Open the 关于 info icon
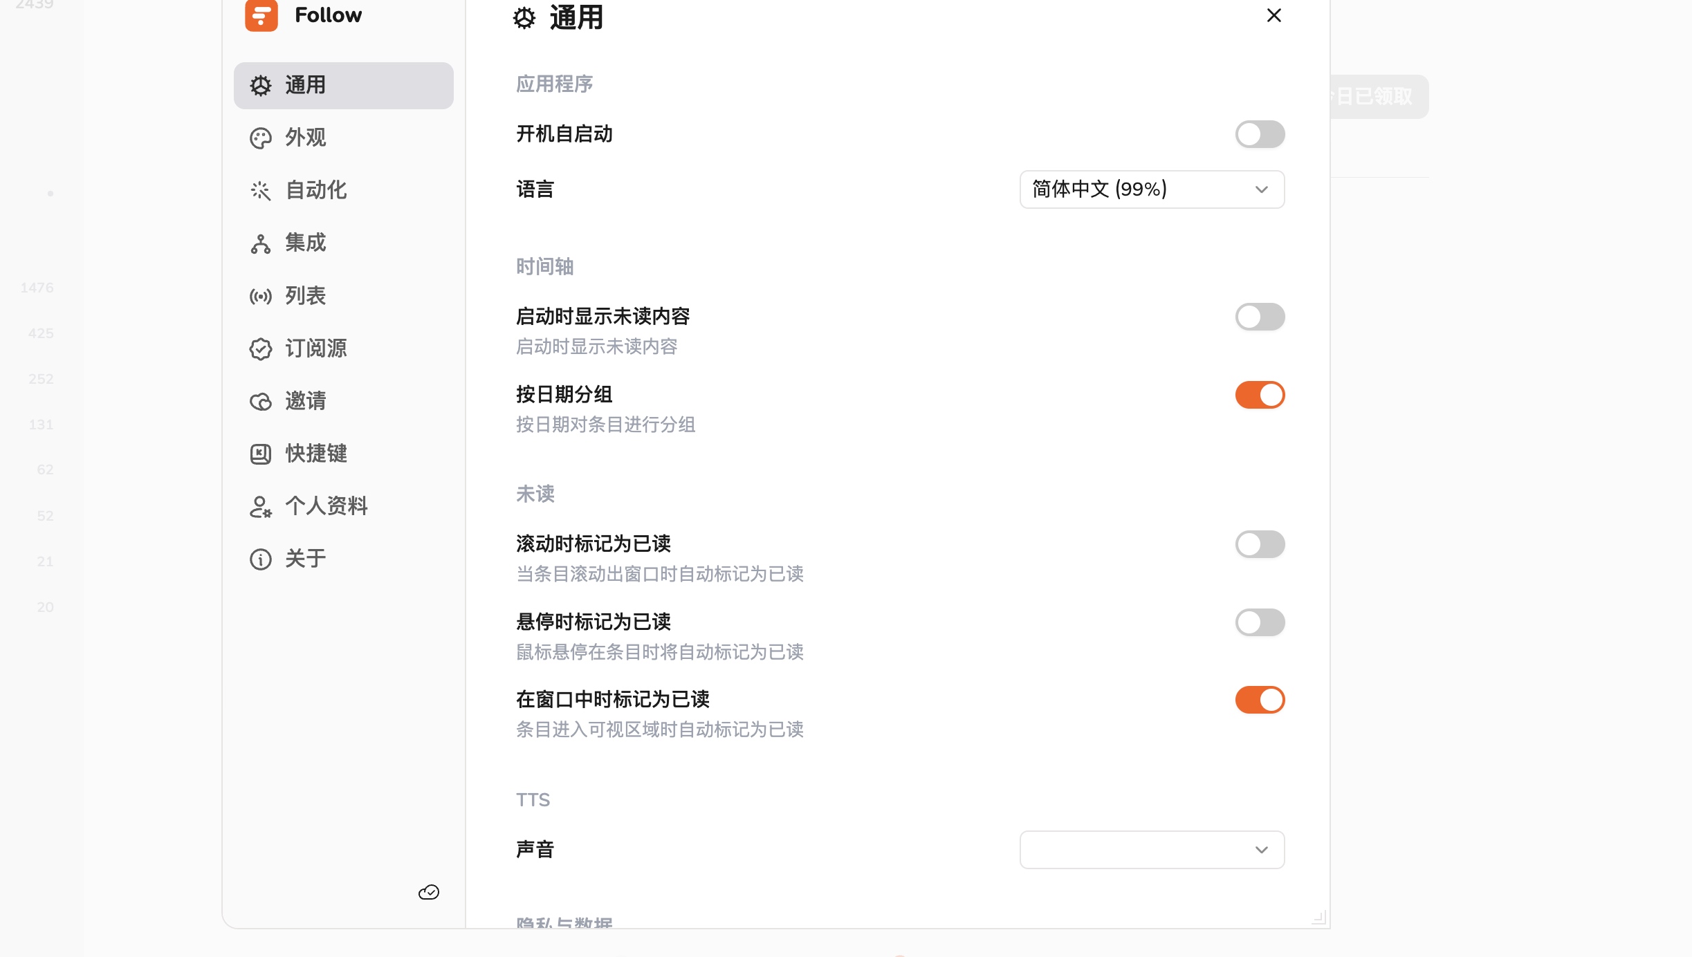Image resolution: width=1692 pixels, height=957 pixels. point(261,559)
